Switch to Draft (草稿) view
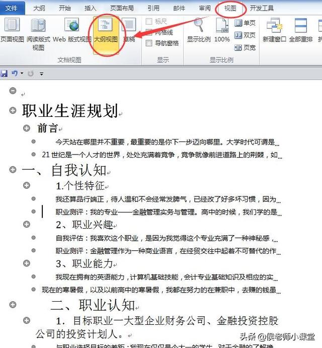This screenshot has width=322, height=348. pos(129,31)
